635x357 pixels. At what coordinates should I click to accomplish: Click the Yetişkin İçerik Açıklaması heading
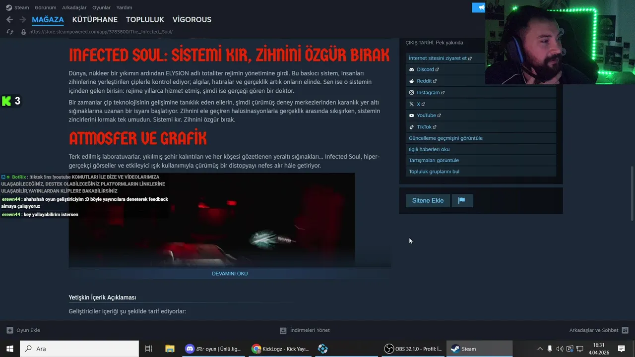102,297
